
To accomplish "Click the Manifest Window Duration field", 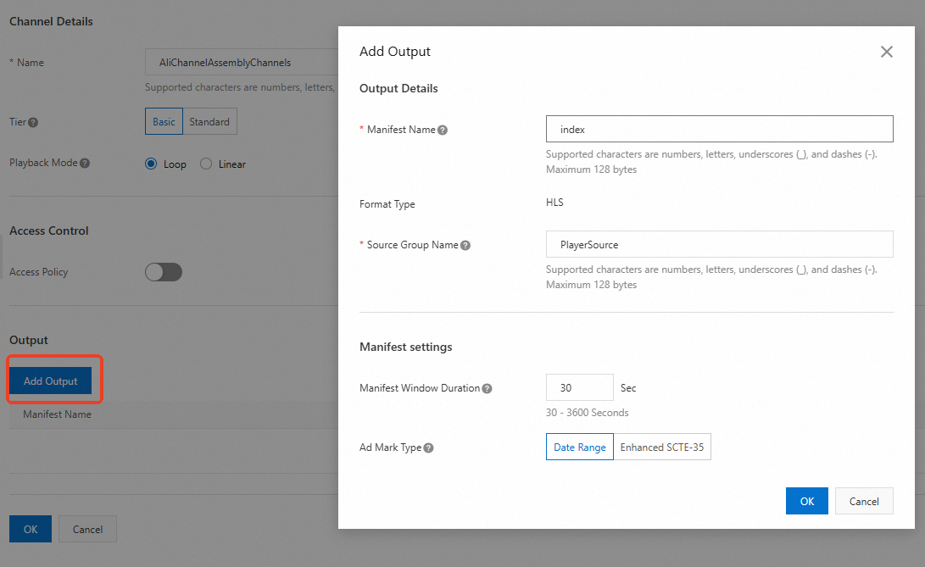I will pyautogui.click(x=579, y=388).
